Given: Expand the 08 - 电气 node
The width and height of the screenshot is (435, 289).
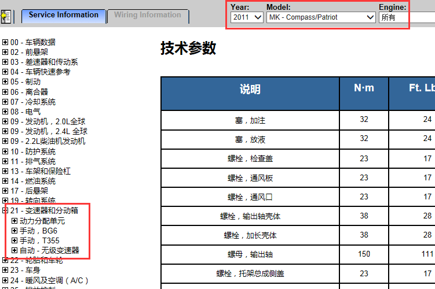Looking at the screenshot, I should pyautogui.click(x=5, y=112).
